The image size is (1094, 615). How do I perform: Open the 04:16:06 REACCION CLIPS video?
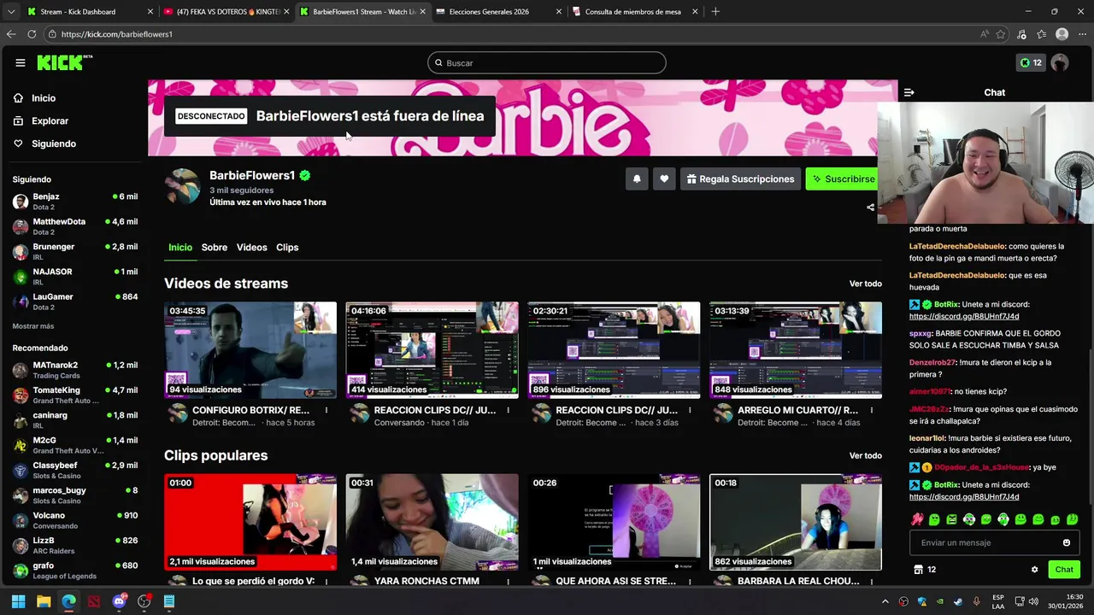pyautogui.click(x=432, y=349)
